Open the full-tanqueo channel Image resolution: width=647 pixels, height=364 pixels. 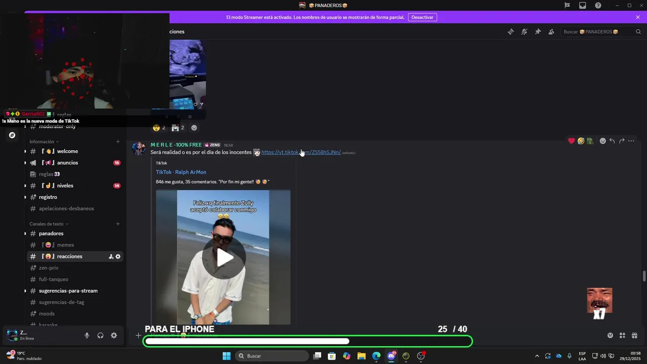75,279
